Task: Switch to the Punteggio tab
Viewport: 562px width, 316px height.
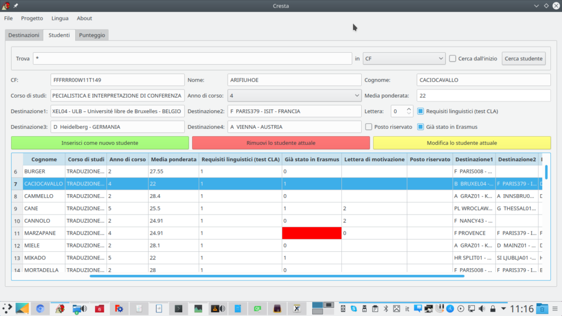Action: pos(92,35)
